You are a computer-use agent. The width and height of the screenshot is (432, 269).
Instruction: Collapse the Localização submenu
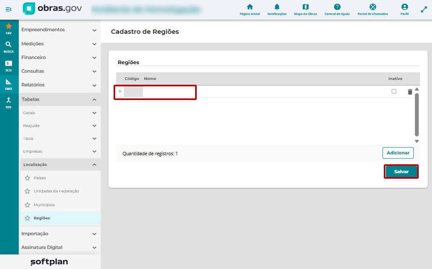pyautogui.click(x=60, y=165)
